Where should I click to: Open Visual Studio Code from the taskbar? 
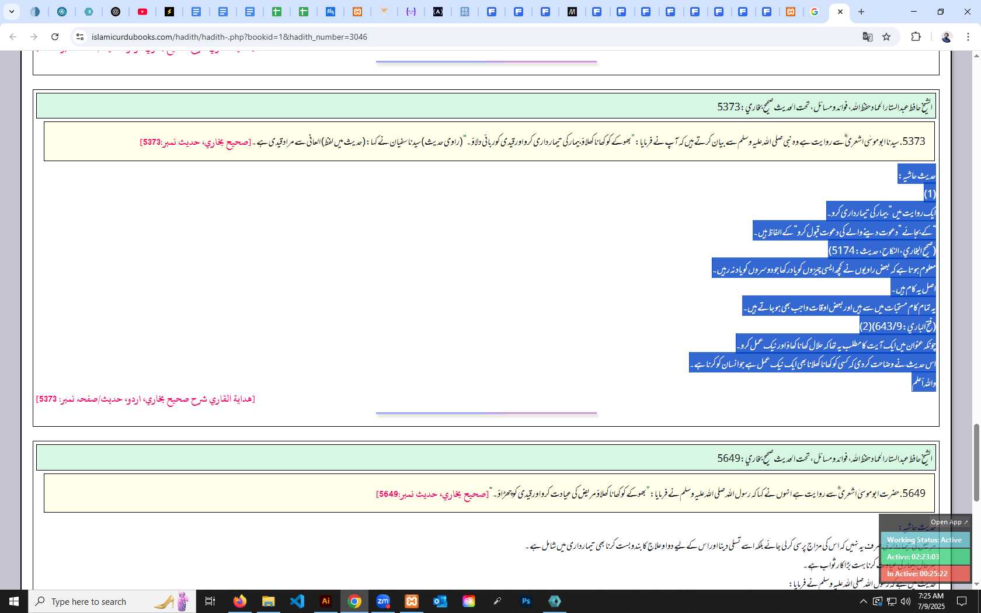[x=297, y=601]
